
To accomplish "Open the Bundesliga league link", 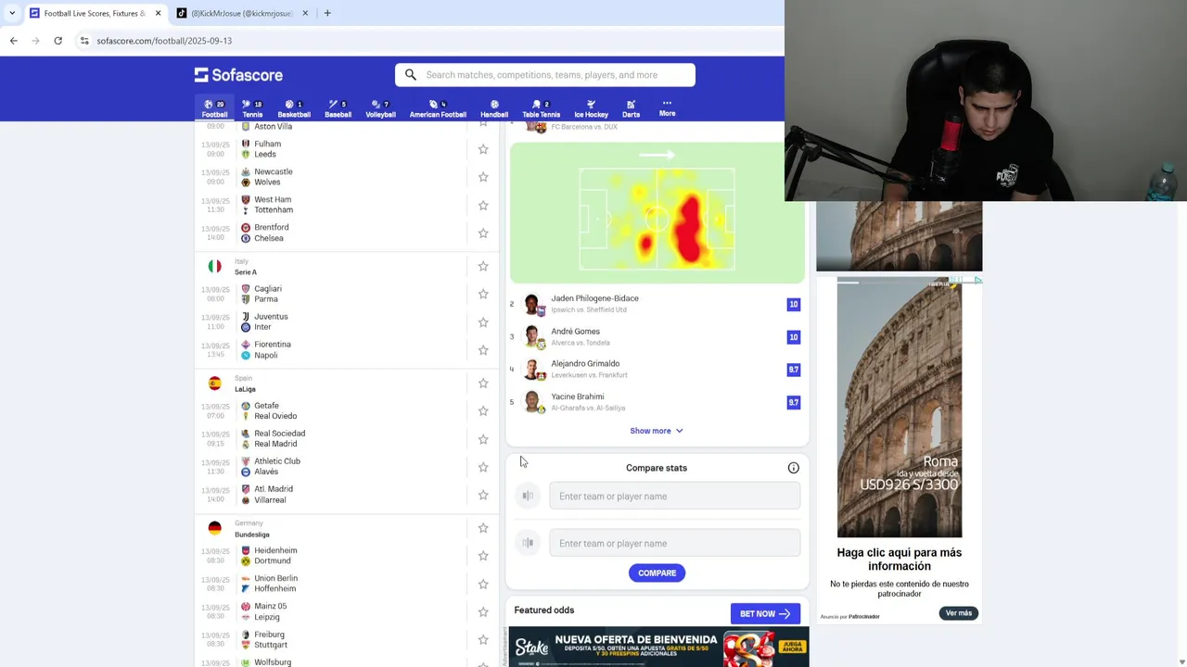I will [x=252, y=535].
